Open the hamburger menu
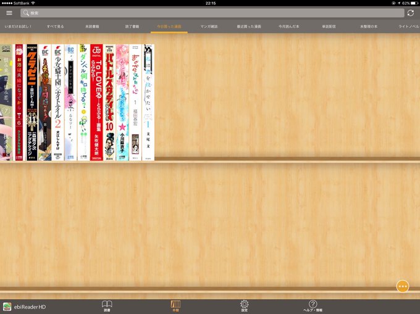 (9, 13)
